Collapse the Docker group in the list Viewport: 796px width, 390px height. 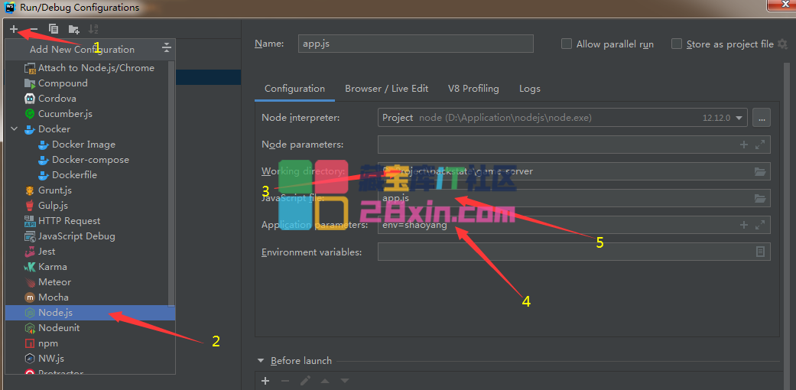[x=15, y=129]
